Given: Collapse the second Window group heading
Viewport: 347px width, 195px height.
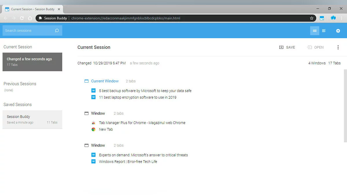Looking at the screenshot, I should pos(98,113).
